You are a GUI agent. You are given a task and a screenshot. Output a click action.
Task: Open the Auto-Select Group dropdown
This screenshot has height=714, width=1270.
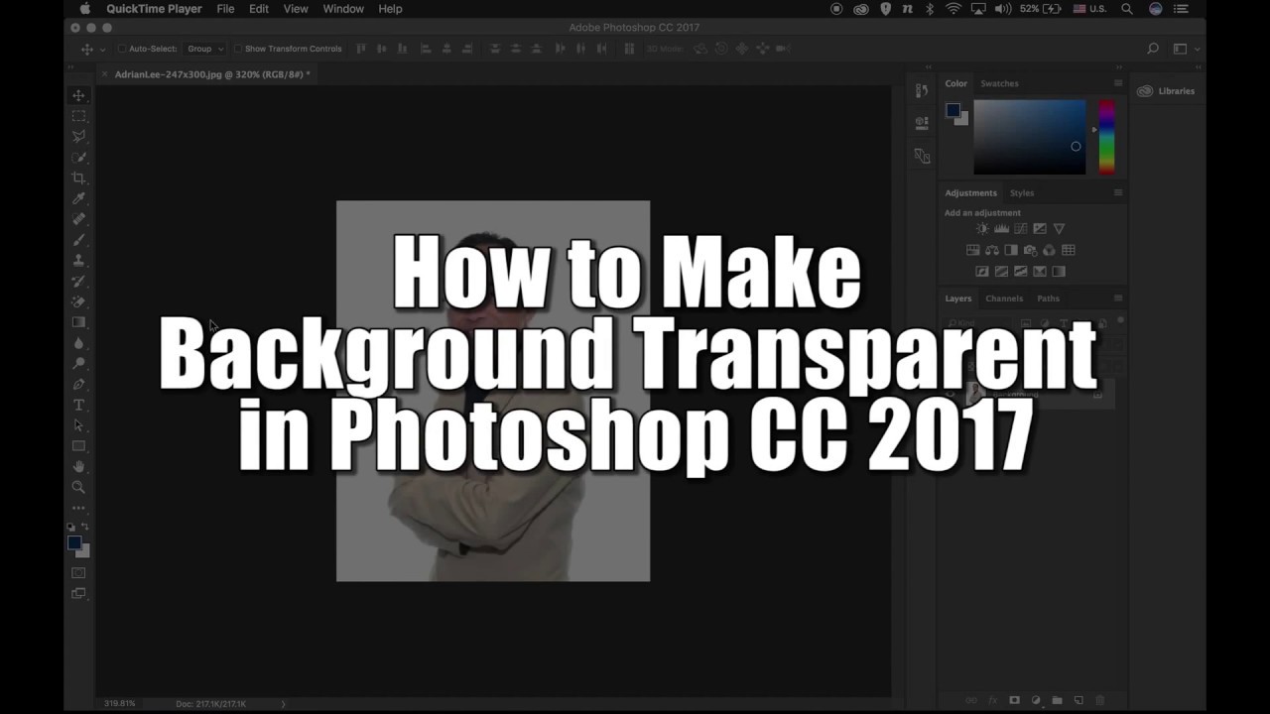pyautogui.click(x=205, y=49)
